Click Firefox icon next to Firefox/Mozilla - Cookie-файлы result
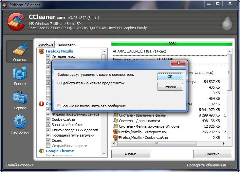This screenshot has height=172, width=240. [x=116, y=137]
